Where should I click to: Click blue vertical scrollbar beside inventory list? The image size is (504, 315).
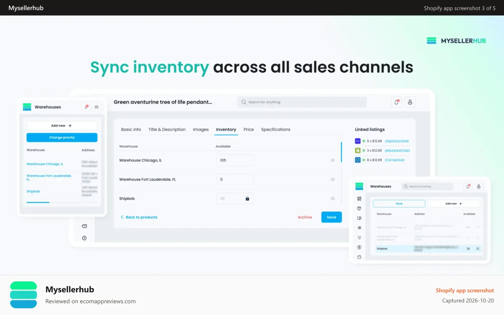click(341, 152)
